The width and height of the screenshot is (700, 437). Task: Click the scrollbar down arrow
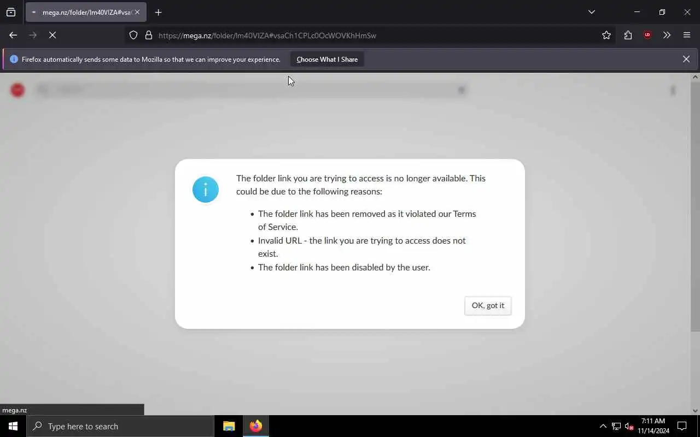pos(695,410)
